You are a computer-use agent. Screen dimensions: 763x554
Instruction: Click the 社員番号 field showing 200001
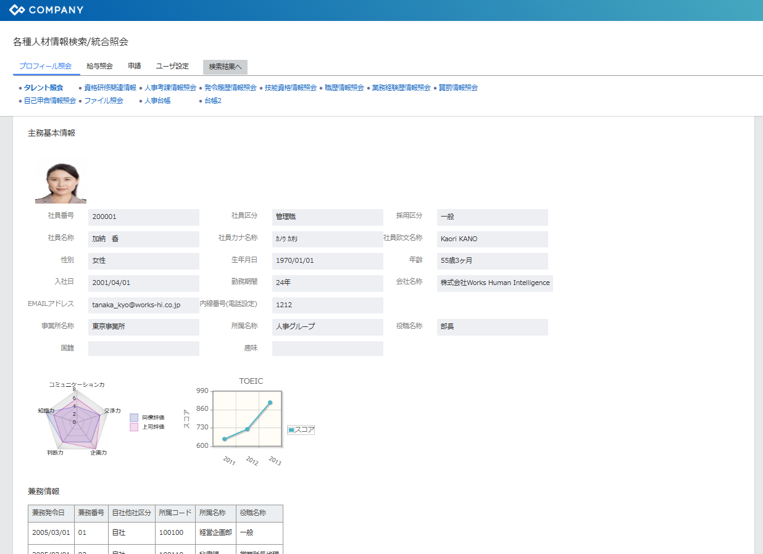click(x=143, y=217)
